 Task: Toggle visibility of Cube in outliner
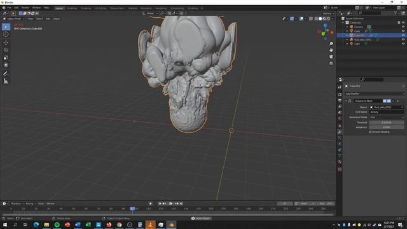(x=403, y=31)
